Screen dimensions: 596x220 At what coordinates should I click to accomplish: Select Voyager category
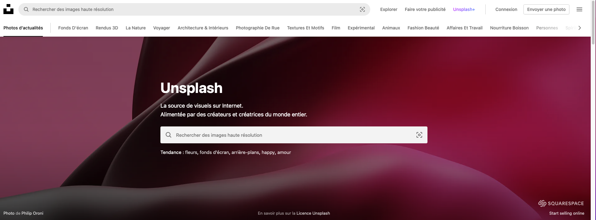click(162, 28)
